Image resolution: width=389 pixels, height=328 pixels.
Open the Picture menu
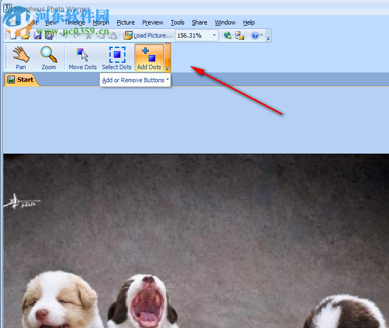point(126,22)
